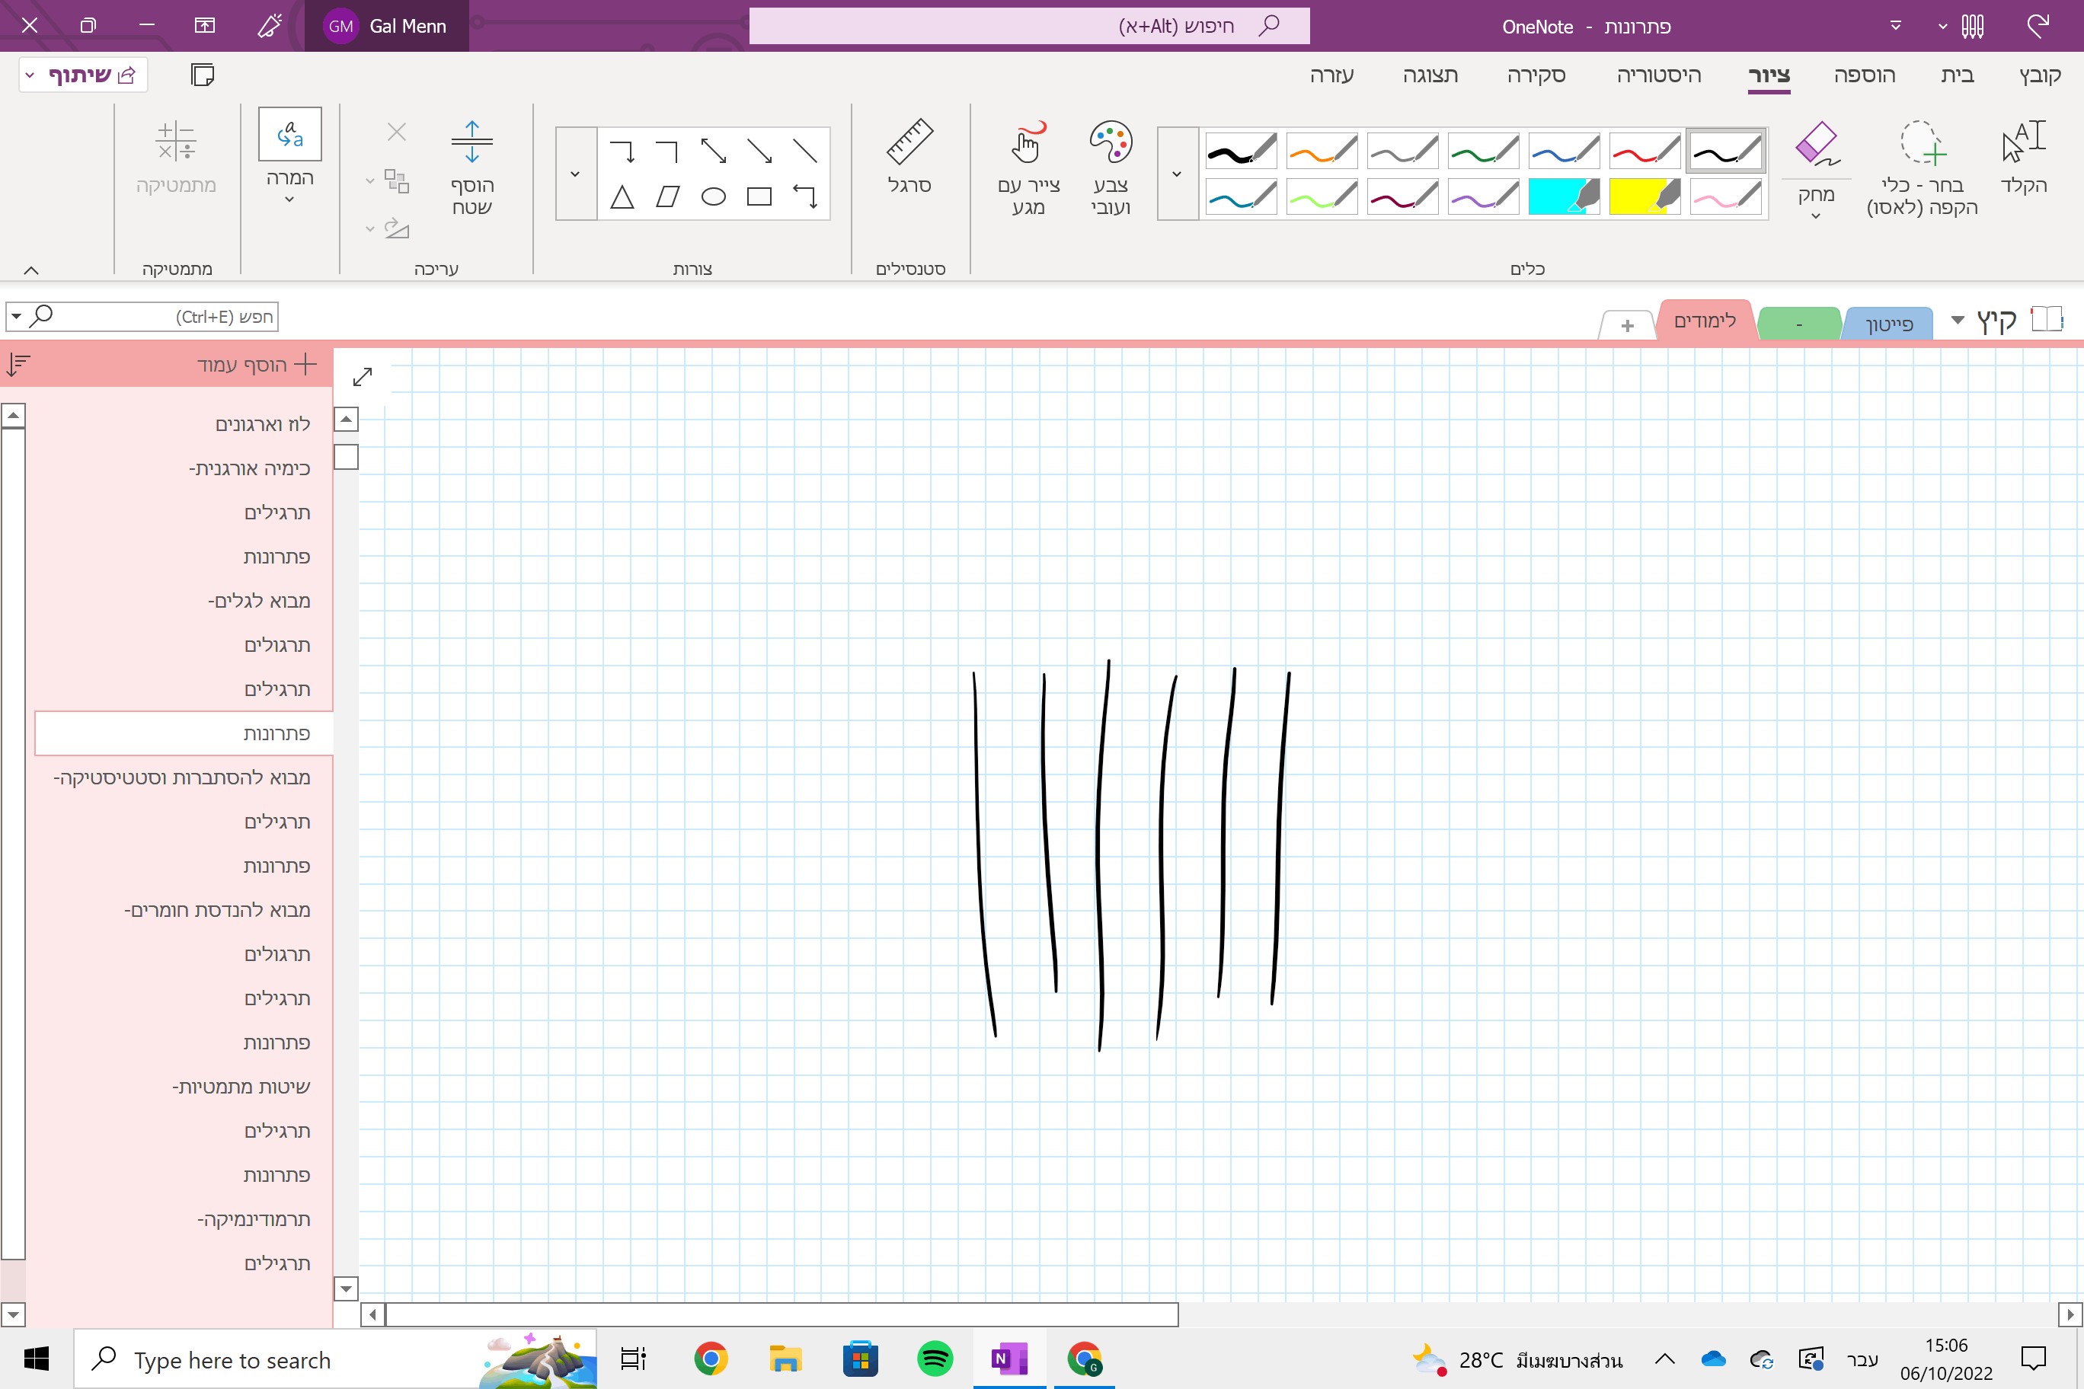Choose the Lasso select tool
2084x1389 pixels.
(1921, 167)
